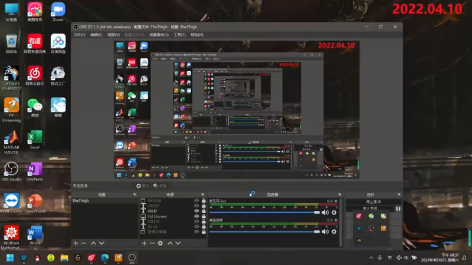The height and width of the screenshot is (265, 472).
Task: Click the OBS icon in tray popup
Action: [x=371, y=228]
